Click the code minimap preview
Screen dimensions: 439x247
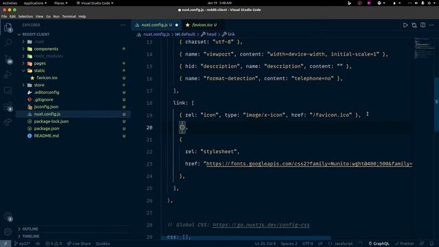click(423, 47)
